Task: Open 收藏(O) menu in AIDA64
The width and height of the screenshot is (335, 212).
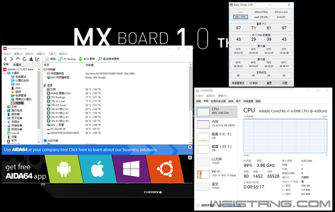Action: click(x=40, y=54)
